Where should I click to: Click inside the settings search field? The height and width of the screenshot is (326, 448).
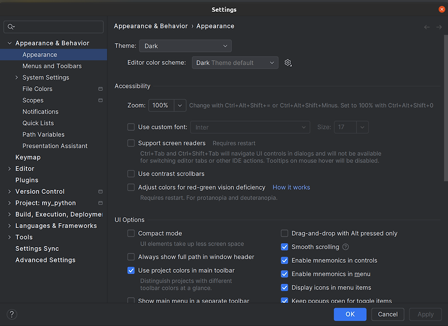click(x=53, y=27)
